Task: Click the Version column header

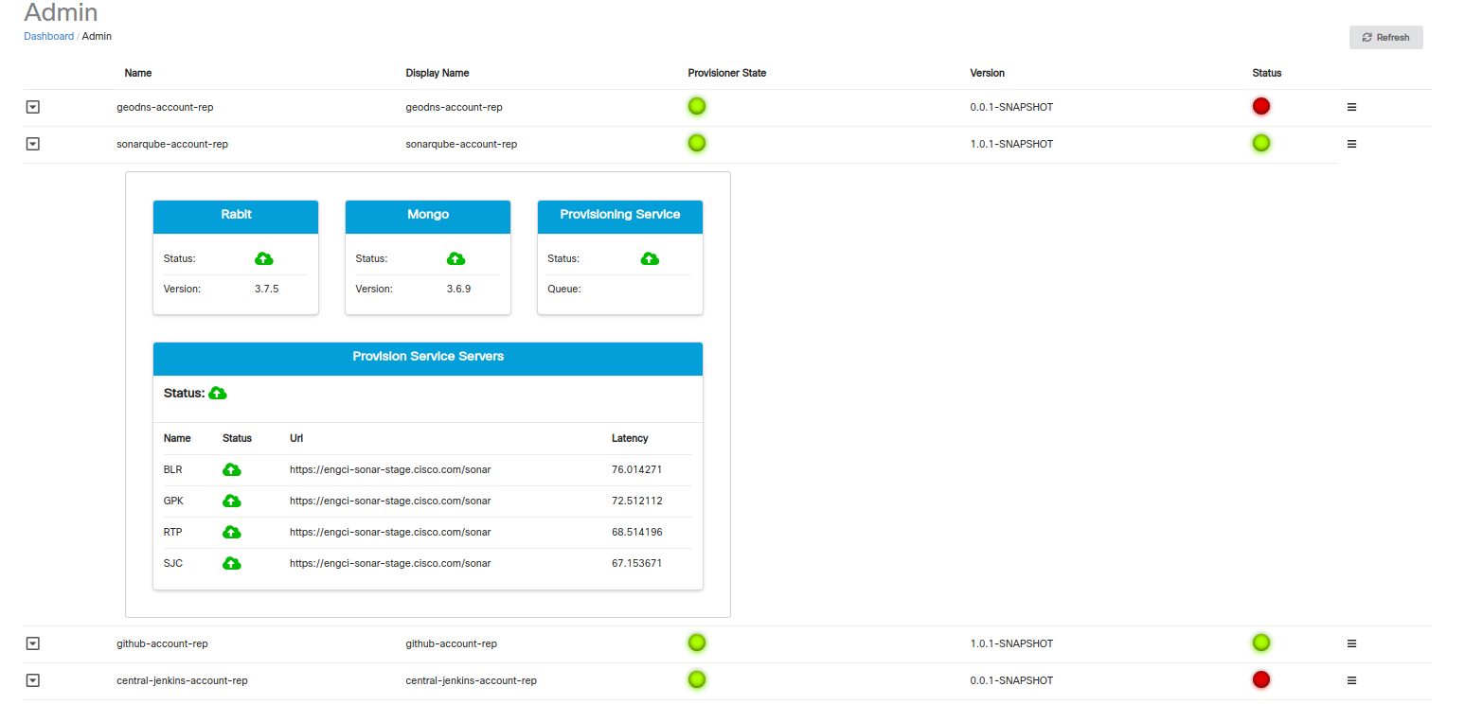Action: click(987, 73)
